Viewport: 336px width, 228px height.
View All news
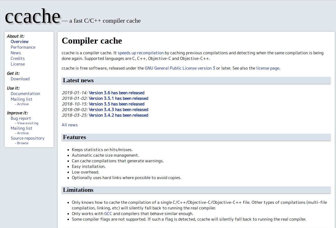[x=70, y=125]
